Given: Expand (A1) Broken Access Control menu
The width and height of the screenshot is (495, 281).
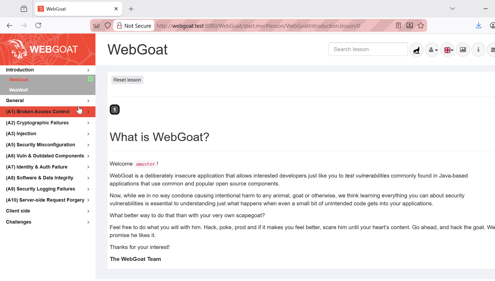Looking at the screenshot, I should (x=48, y=112).
